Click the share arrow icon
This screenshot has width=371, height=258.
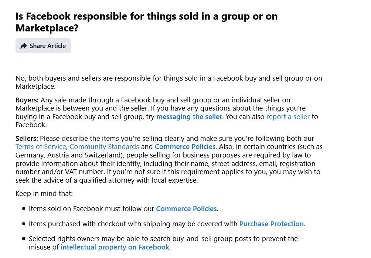tap(24, 46)
